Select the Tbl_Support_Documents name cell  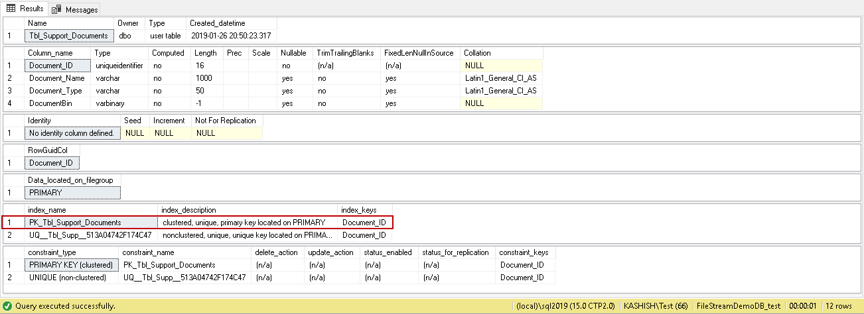pos(68,36)
